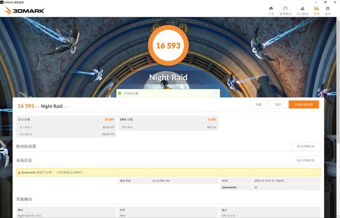This screenshot has width=340, height=218.
Task: Click the Night Raid title over banner
Action: 168,77
